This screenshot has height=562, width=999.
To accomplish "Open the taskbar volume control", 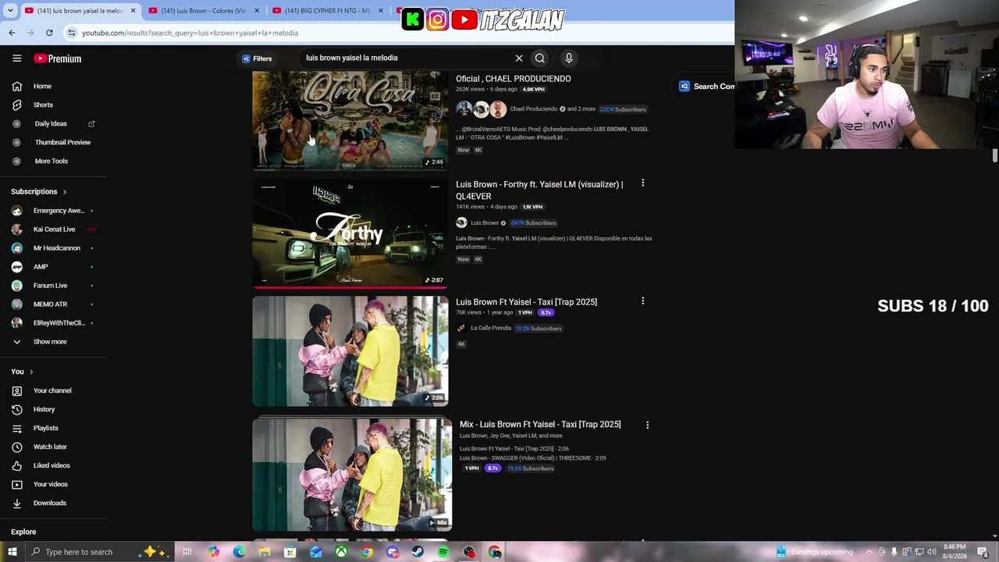I will click(932, 552).
